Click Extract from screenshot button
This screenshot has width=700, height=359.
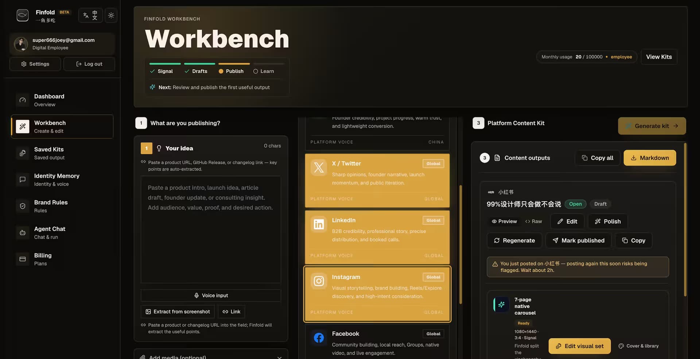[178, 312]
